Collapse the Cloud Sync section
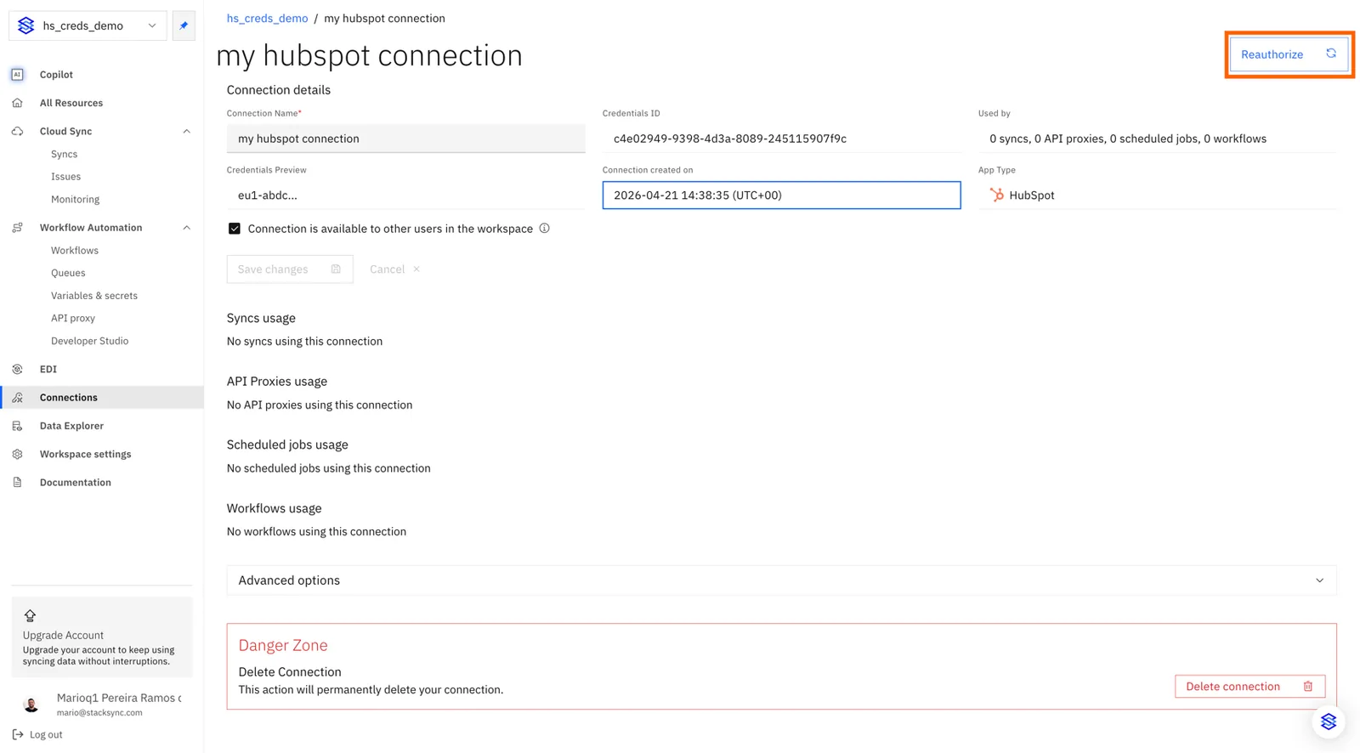The width and height of the screenshot is (1360, 753). click(187, 131)
